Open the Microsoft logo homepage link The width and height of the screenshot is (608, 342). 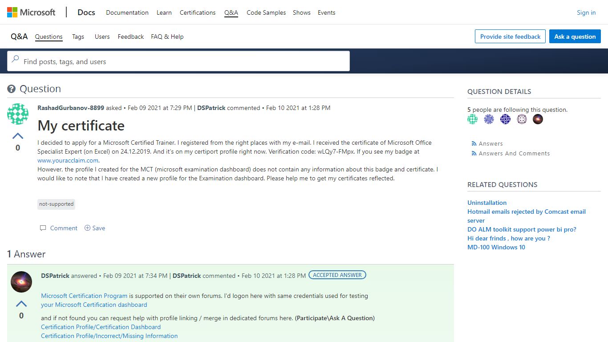click(31, 12)
